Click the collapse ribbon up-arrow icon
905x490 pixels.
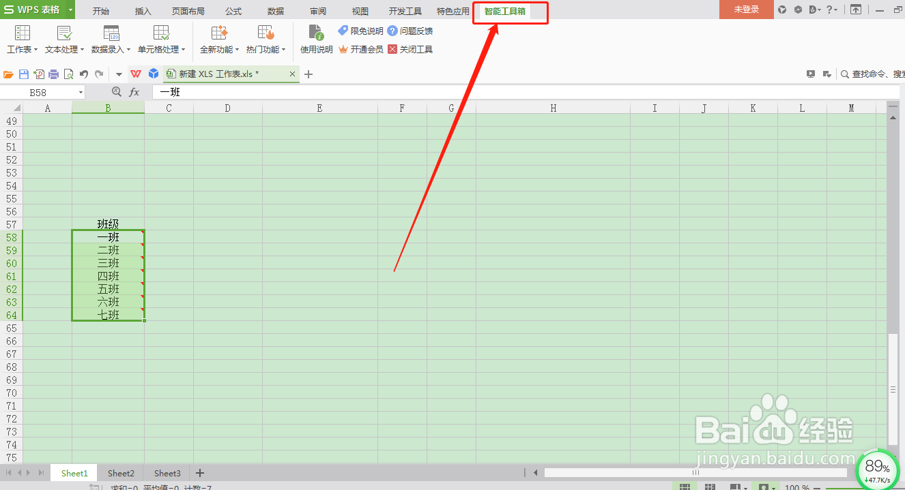(x=856, y=10)
